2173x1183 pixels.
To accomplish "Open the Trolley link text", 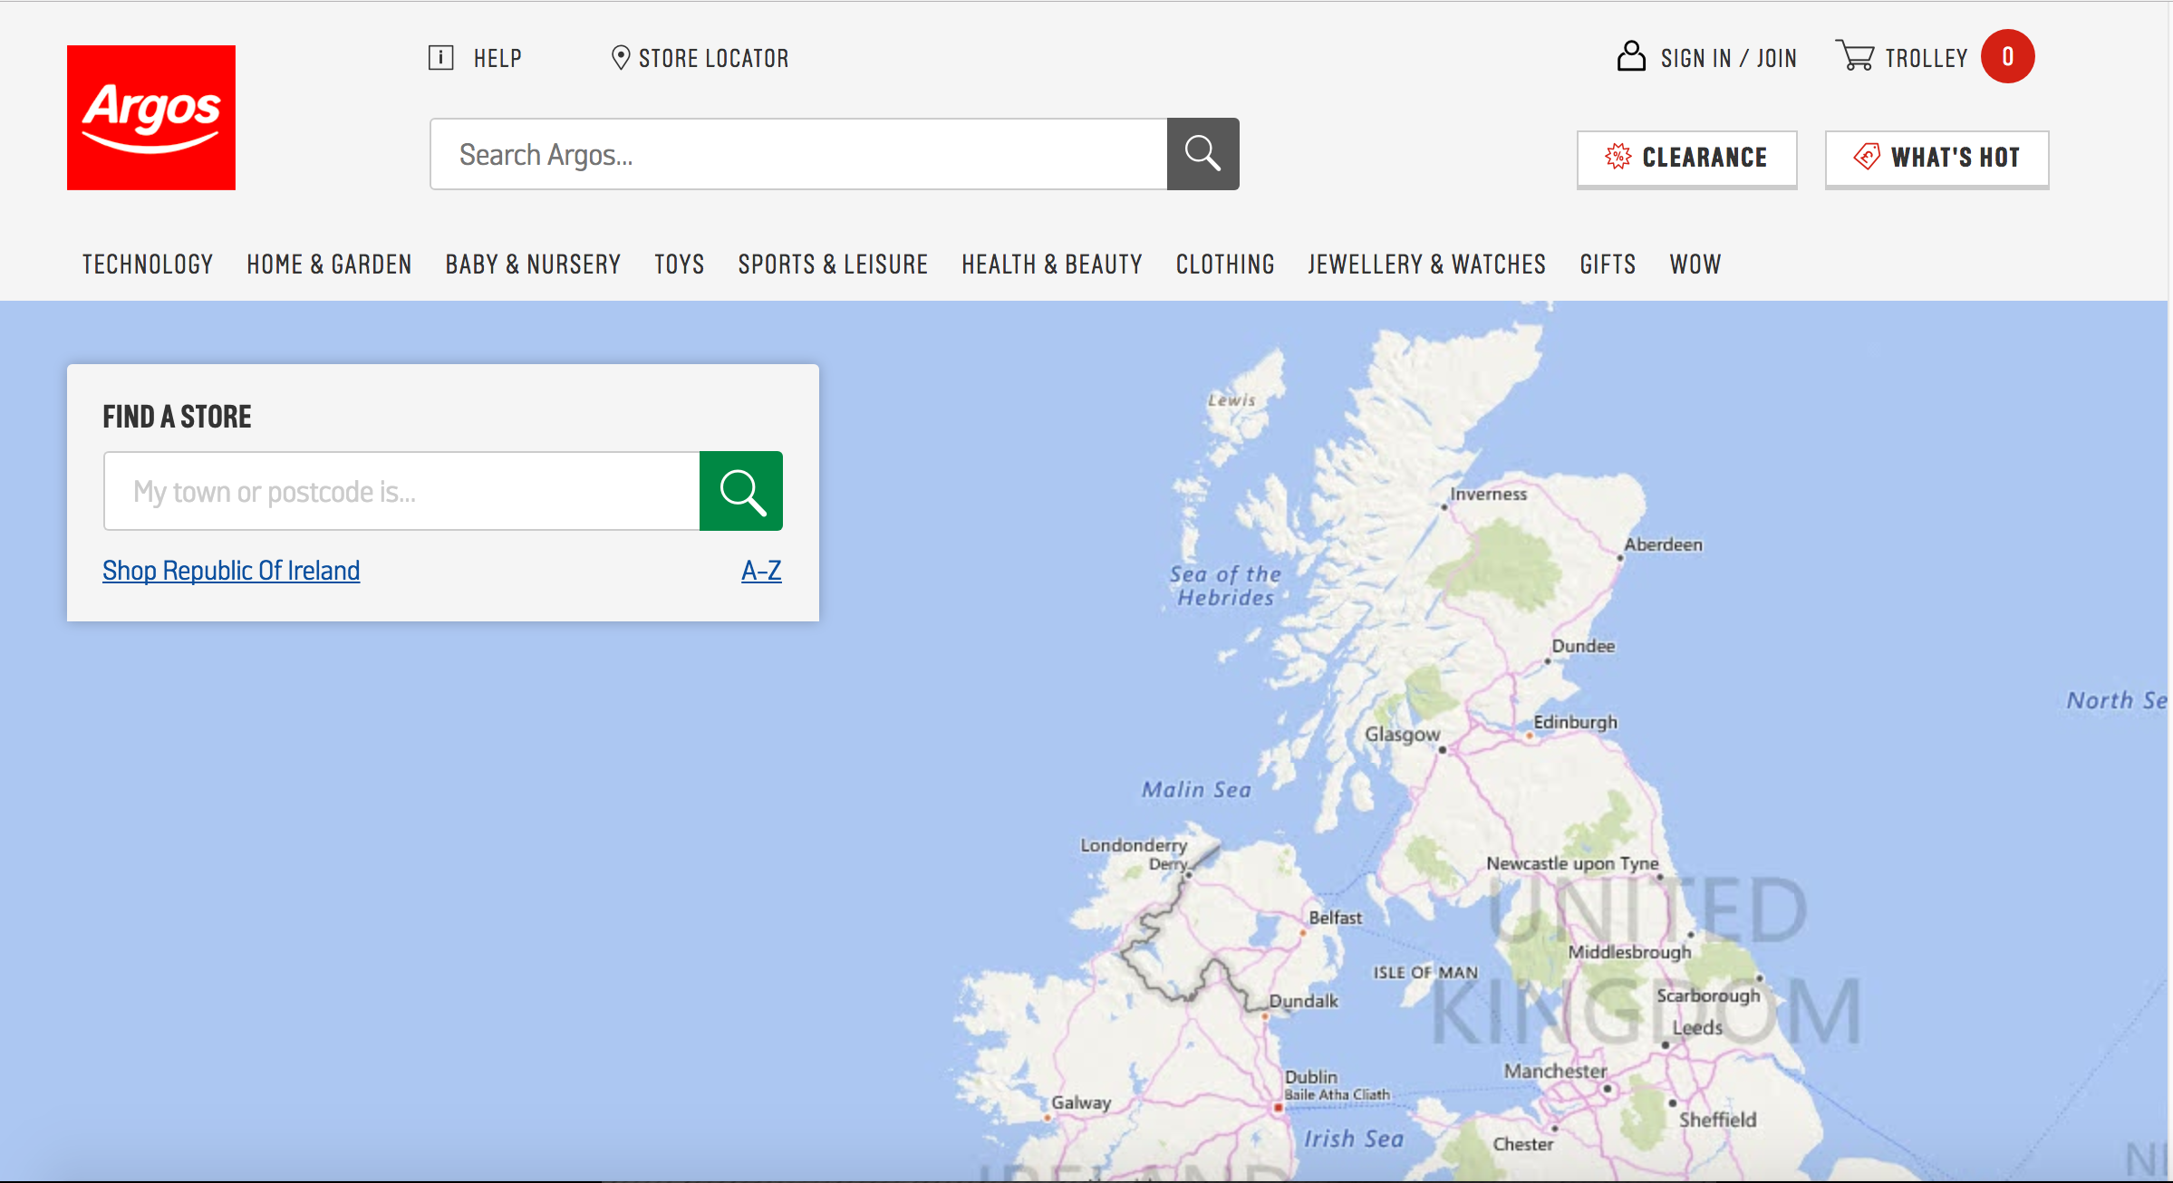I will point(1927,59).
